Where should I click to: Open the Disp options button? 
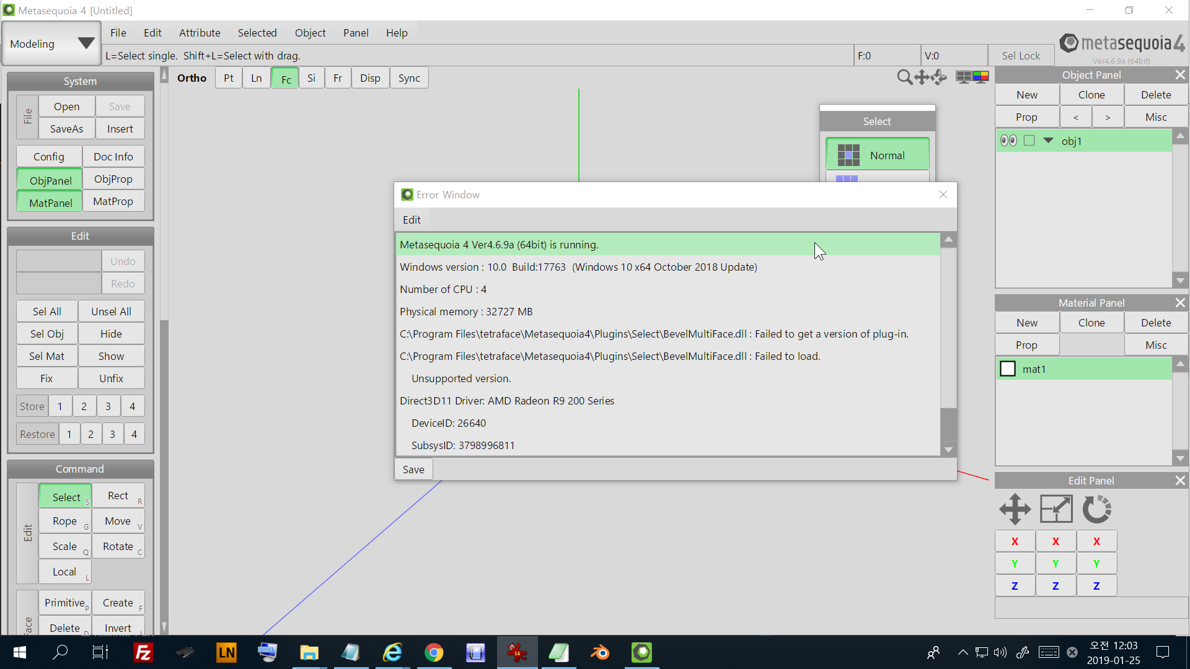pyautogui.click(x=370, y=78)
